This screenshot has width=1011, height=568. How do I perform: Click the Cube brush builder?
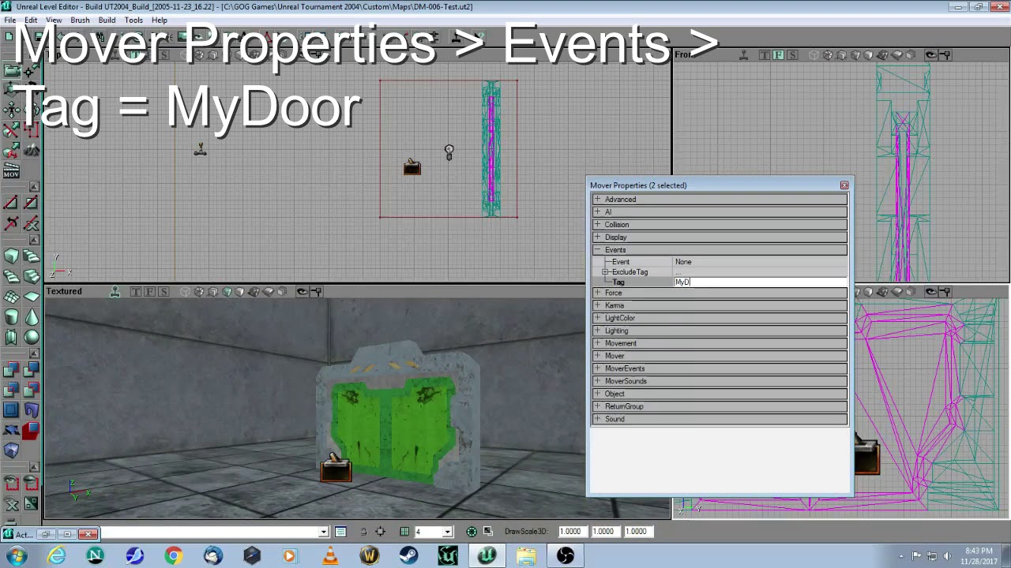(12, 256)
